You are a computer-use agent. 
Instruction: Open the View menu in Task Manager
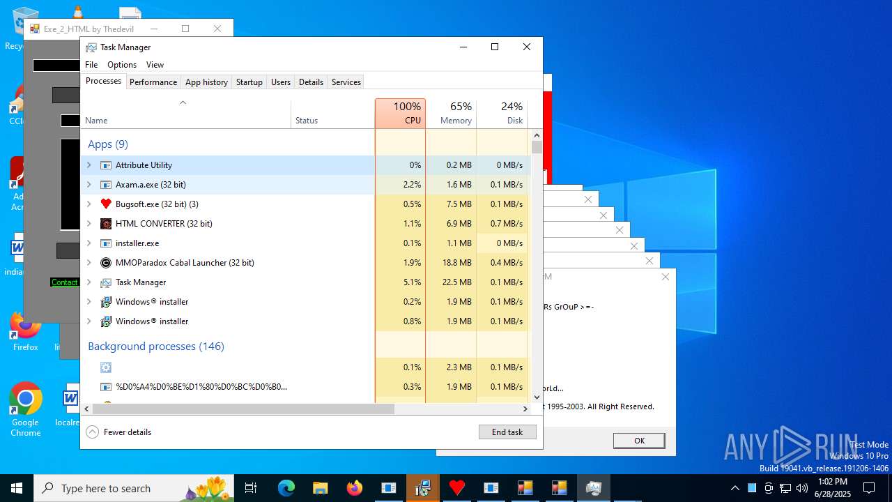(155, 65)
